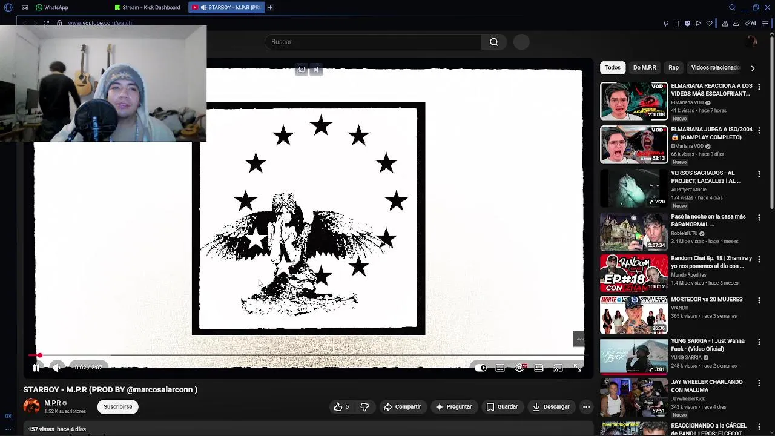The image size is (775, 436).
Task: Take snapshot with browser toolbar icon
Action: click(676, 23)
